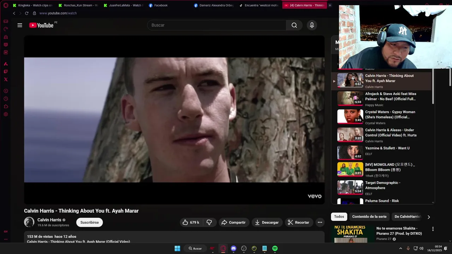Open Aria AI sidebar icon
The height and width of the screenshot is (254, 452).
tap(6, 64)
